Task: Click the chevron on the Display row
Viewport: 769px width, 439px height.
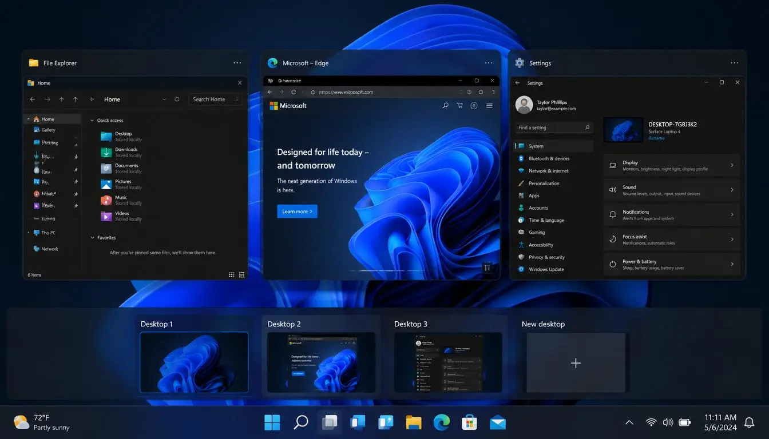Action: (732, 165)
